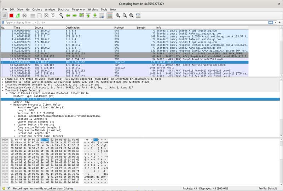
Task: Select packet 9 SYN row
Action: coord(125,54)
